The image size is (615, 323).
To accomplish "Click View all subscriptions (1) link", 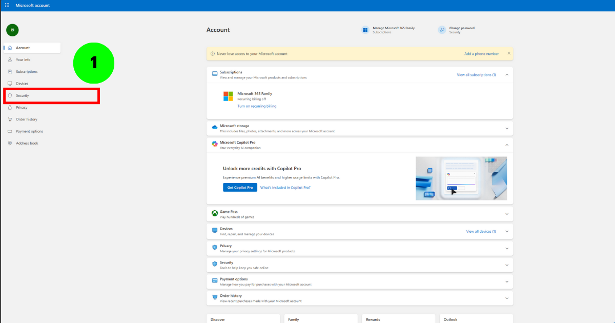I will point(476,75).
